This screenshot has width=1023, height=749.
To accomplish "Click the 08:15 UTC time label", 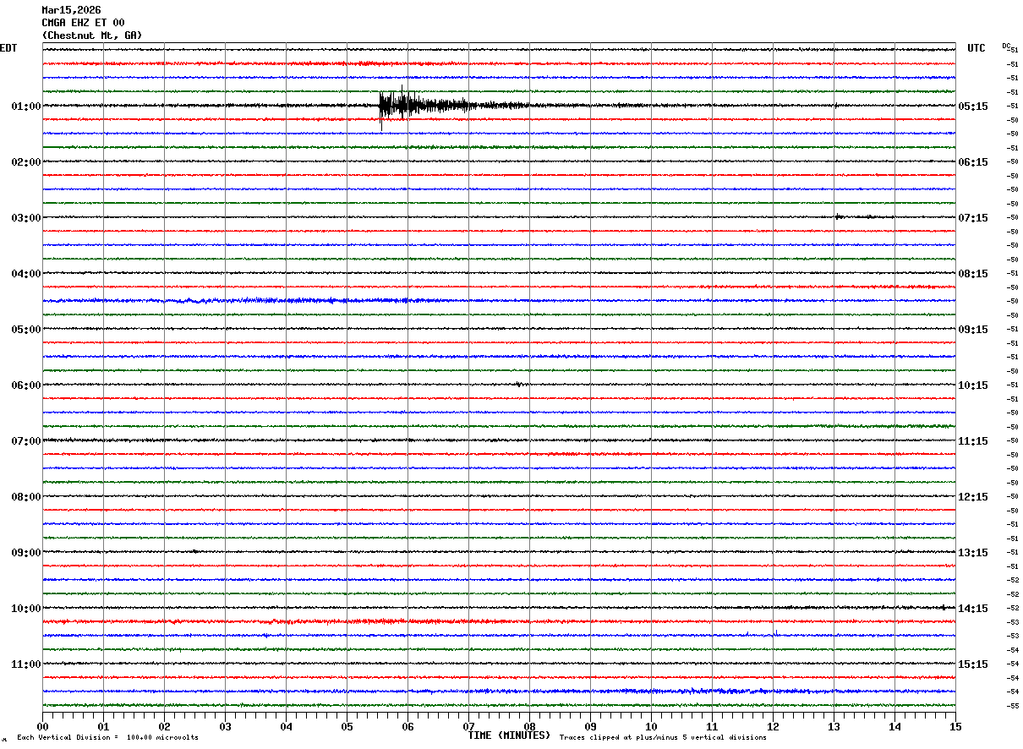I will 972,274.
